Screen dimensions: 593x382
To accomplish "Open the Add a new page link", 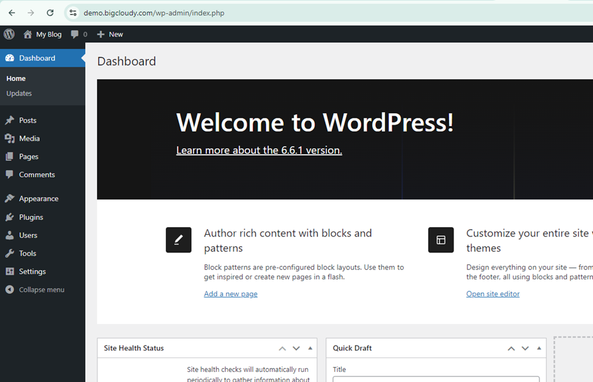I will point(230,294).
